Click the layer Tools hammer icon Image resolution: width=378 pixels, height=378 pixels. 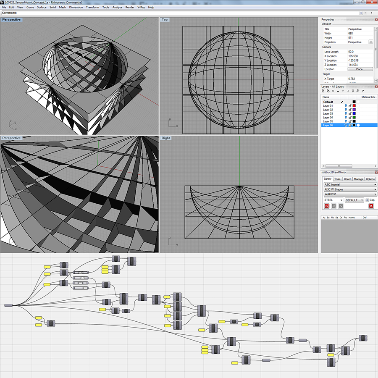(x=357, y=91)
